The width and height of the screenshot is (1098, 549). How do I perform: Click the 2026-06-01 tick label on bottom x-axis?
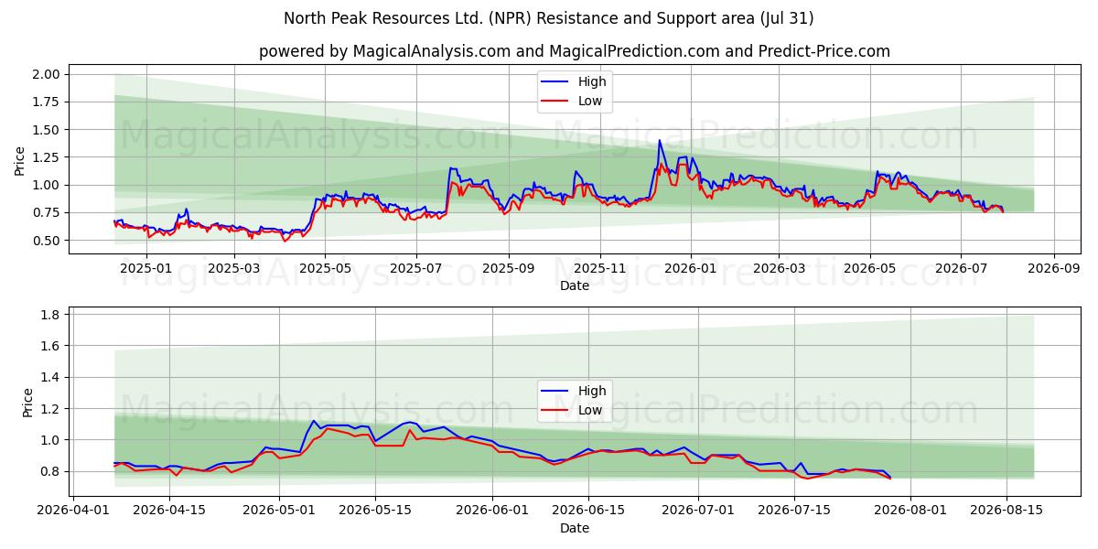pyautogui.click(x=492, y=511)
